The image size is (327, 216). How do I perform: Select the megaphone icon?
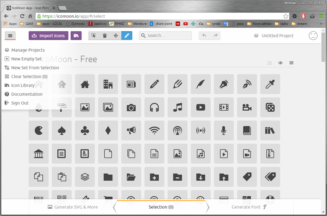131,130
